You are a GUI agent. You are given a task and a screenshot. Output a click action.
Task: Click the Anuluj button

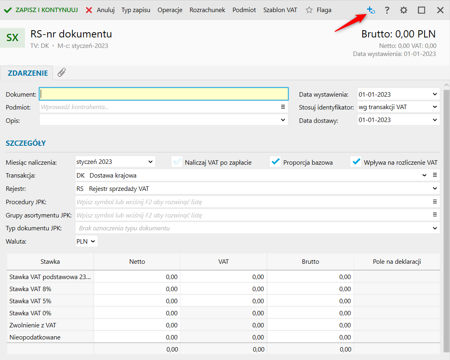(101, 10)
